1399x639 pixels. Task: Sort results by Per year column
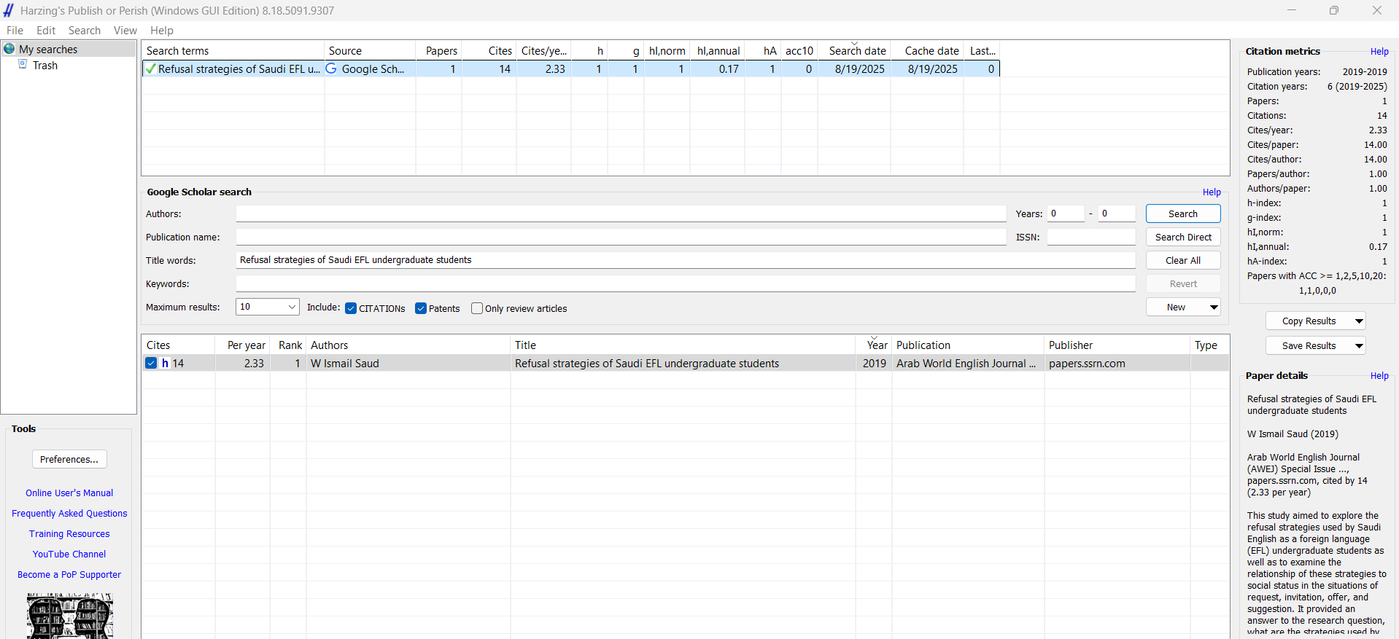point(243,345)
